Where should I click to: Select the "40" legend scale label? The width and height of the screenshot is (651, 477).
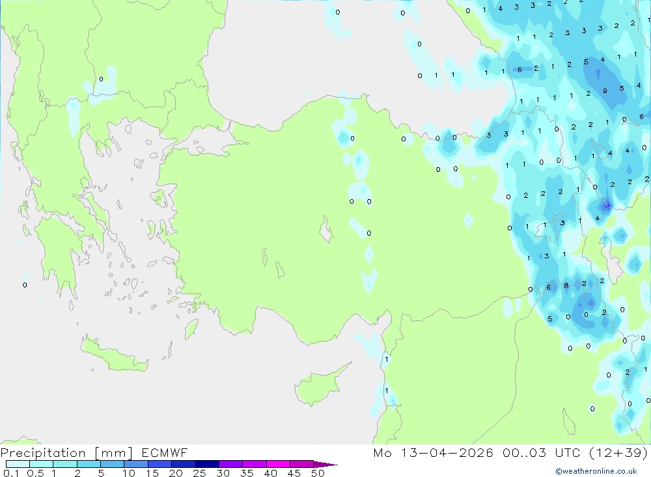270,473
